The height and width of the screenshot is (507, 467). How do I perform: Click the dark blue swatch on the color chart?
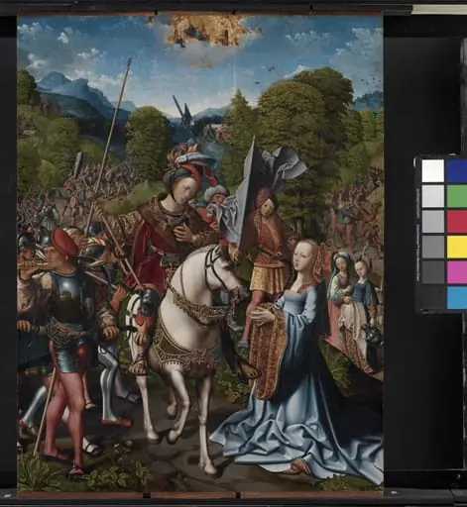457,170
